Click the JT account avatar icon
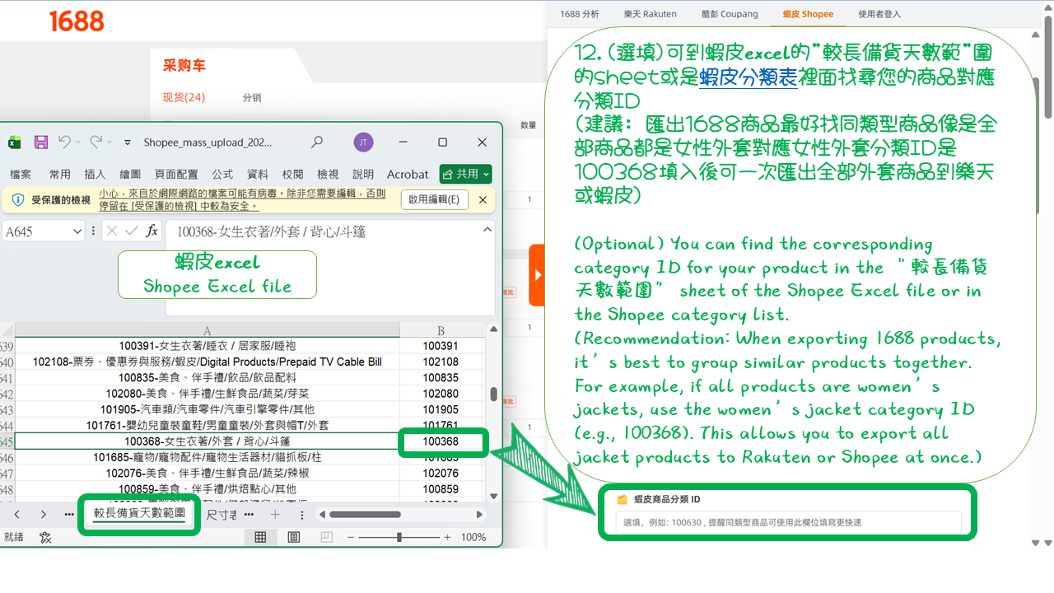This screenshot has width=1054, height=593. point(363,142)
